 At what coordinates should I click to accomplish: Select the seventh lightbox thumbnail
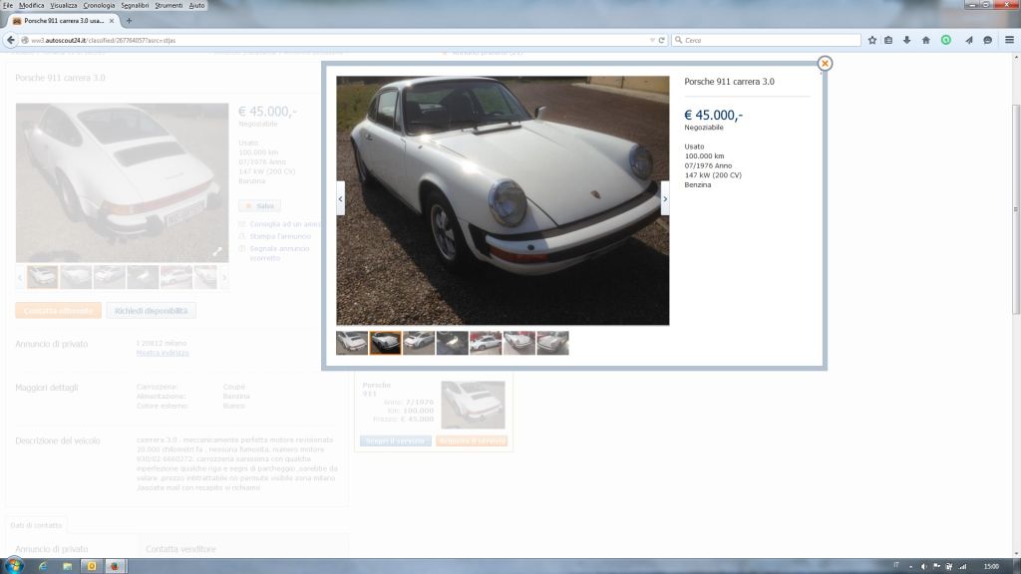pyautogui.click(x=552, y=343)
